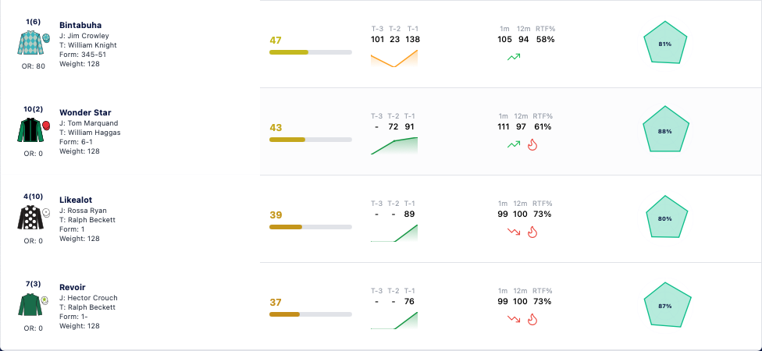Click Bintabuha's light blue diamond jockey silks
Image resolution: width=762 pixels, height=351 pixels.
pos(30,43)
